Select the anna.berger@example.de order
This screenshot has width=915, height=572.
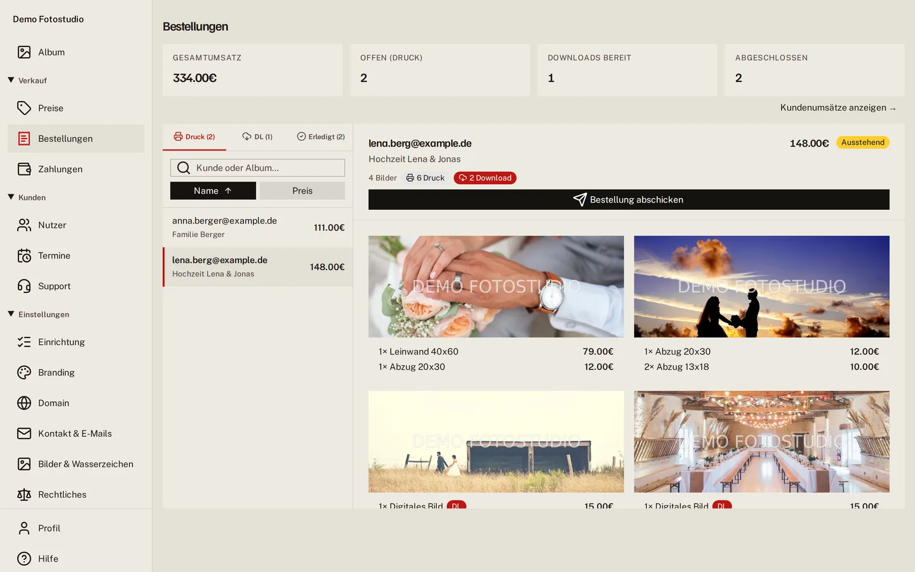coord(258,227)
